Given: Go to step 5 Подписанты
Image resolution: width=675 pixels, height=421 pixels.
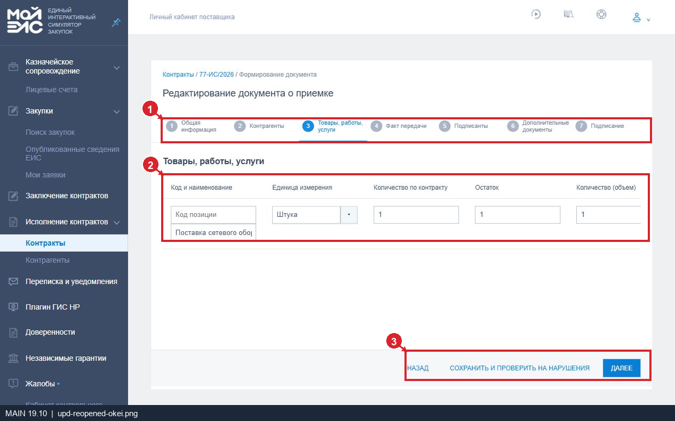Looking at the screenshot, I should pos(464,126).
